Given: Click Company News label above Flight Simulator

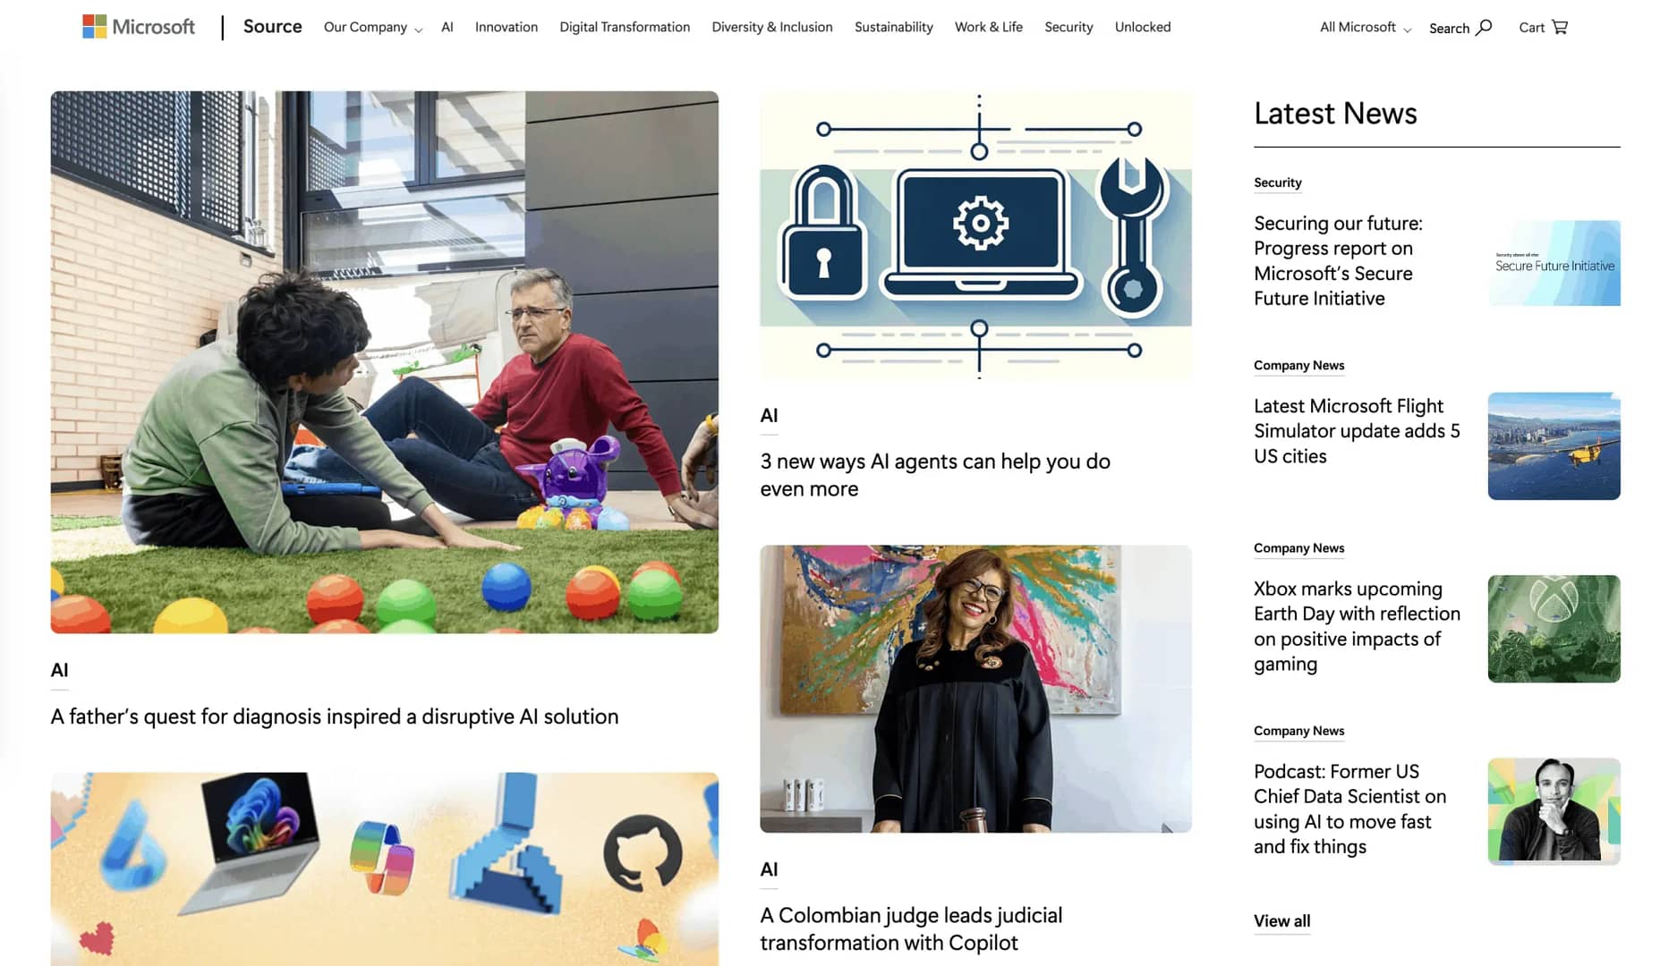Looking at the screenshot, I should click(1298, 365).
